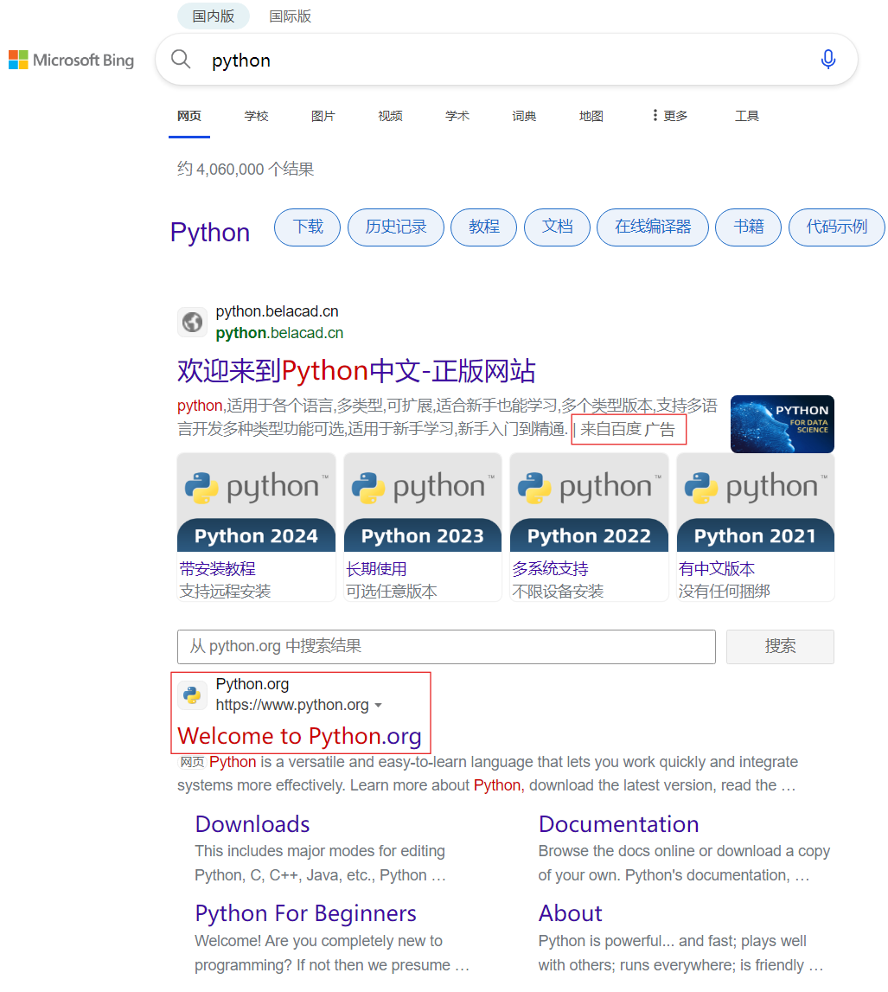
Task: Click the PYTHON FOR DATA SCIENCE ad image
Action: (x=783, y=424)
